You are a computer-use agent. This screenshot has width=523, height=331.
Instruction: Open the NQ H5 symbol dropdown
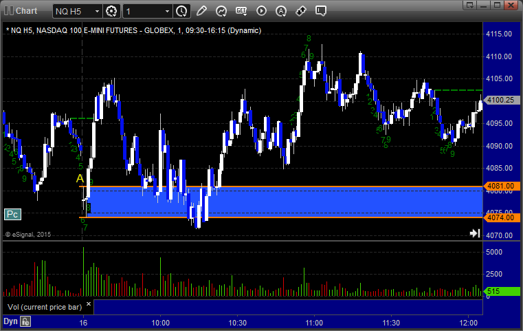click(78, 11)
